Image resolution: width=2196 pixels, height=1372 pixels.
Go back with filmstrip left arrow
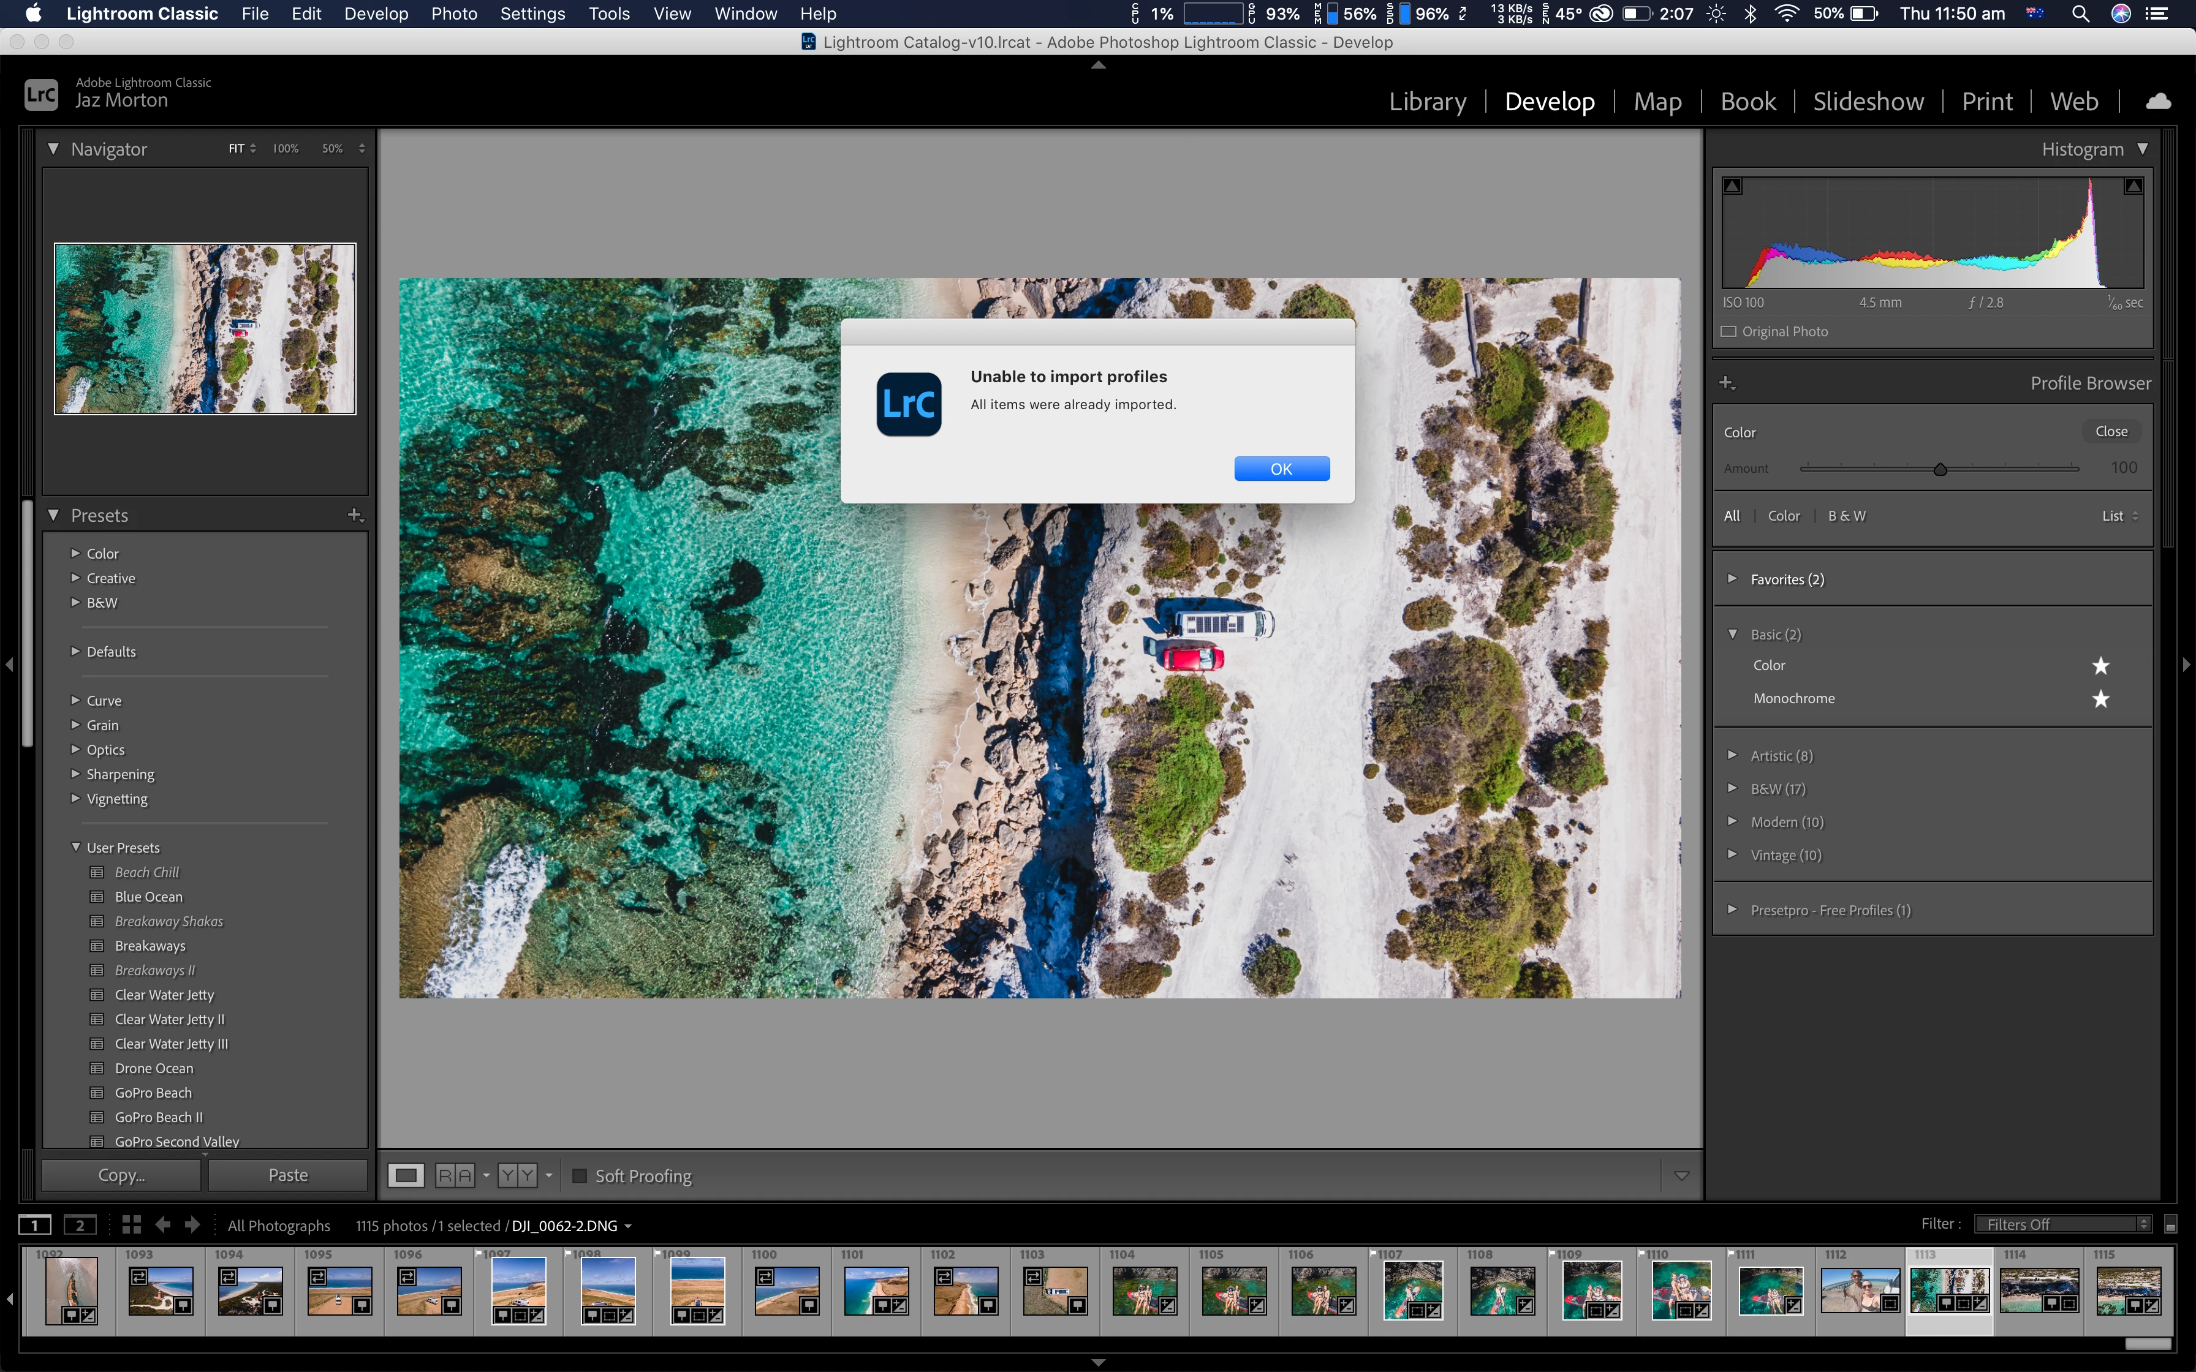pyautogui.click(x=164, y=1225)
